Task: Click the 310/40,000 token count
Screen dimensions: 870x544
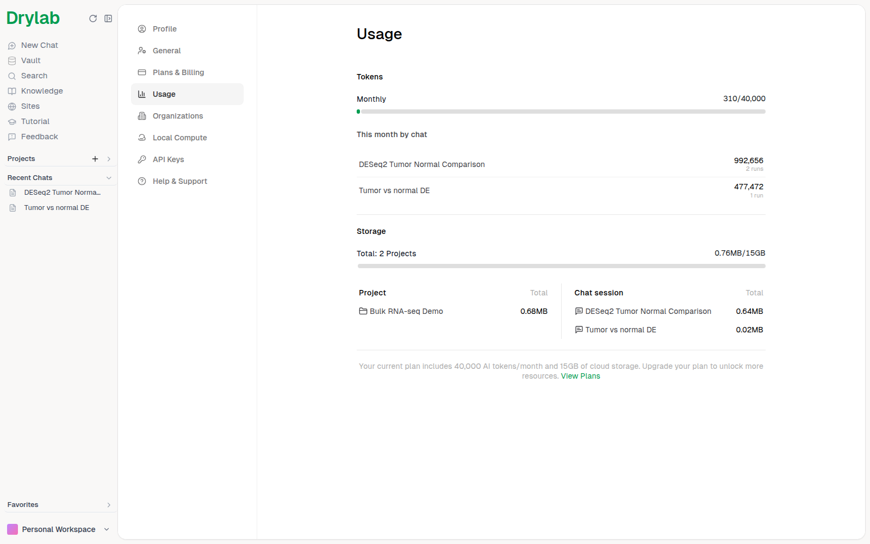Action: click(744, 98)
